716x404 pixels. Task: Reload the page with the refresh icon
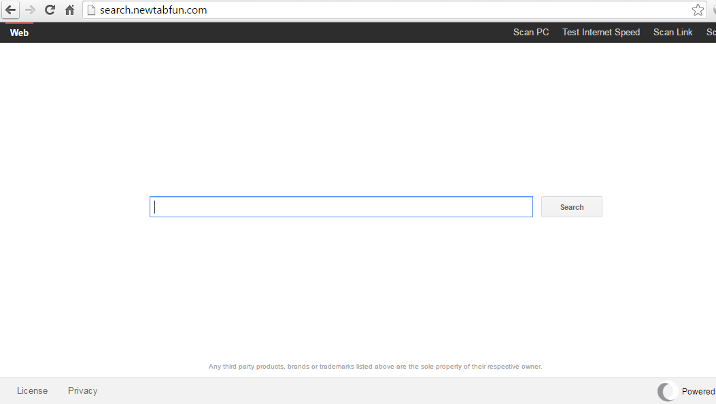(x=50, y=10)
